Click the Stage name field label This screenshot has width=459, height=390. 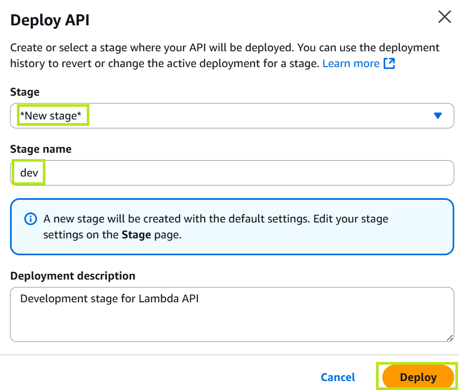pyautogui.click(x=41, y=149)
